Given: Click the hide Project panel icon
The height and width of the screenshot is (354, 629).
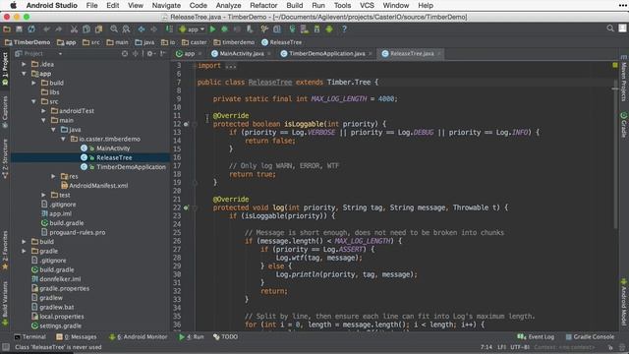Looking at the screenshot, I should tap(163, 54).
